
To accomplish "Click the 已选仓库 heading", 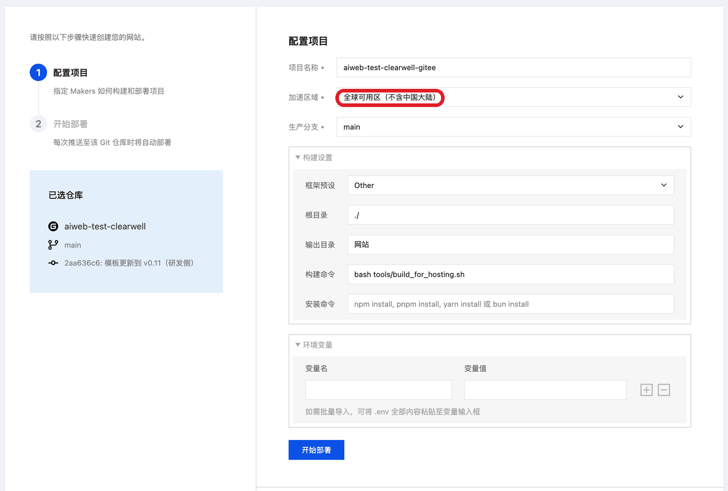I will [x=66, y=195].
